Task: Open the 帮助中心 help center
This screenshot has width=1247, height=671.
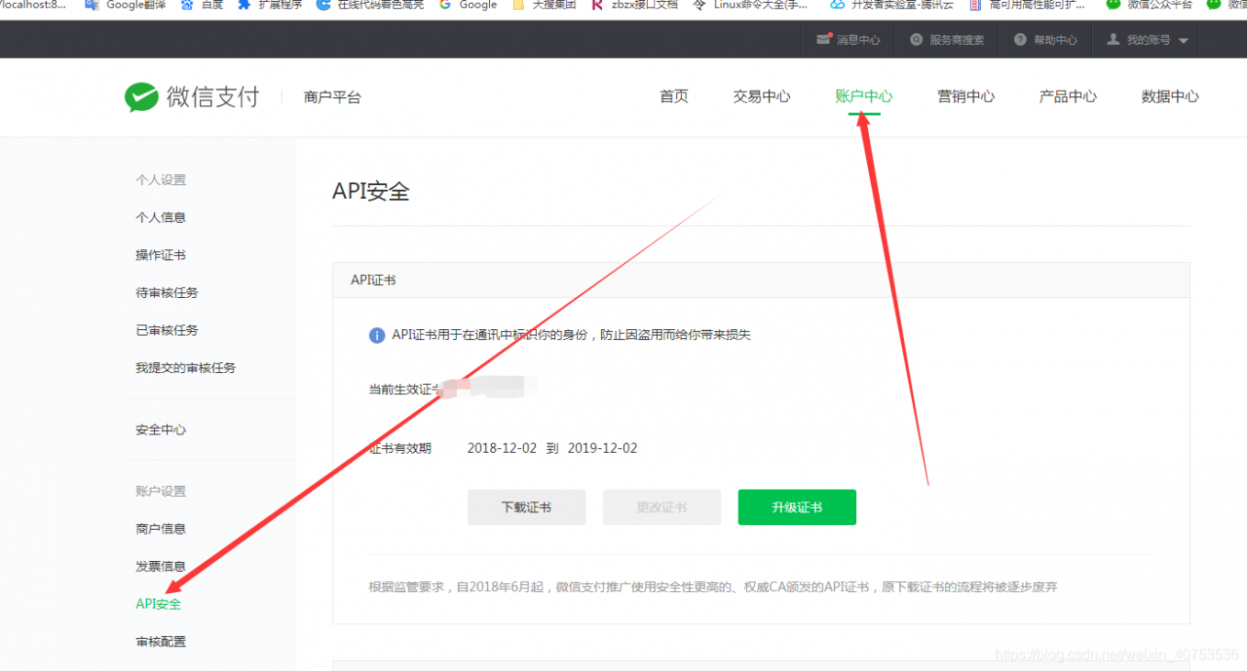Action: 1045,40
